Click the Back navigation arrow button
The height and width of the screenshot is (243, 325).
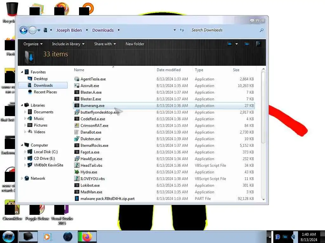coord(23,30)
